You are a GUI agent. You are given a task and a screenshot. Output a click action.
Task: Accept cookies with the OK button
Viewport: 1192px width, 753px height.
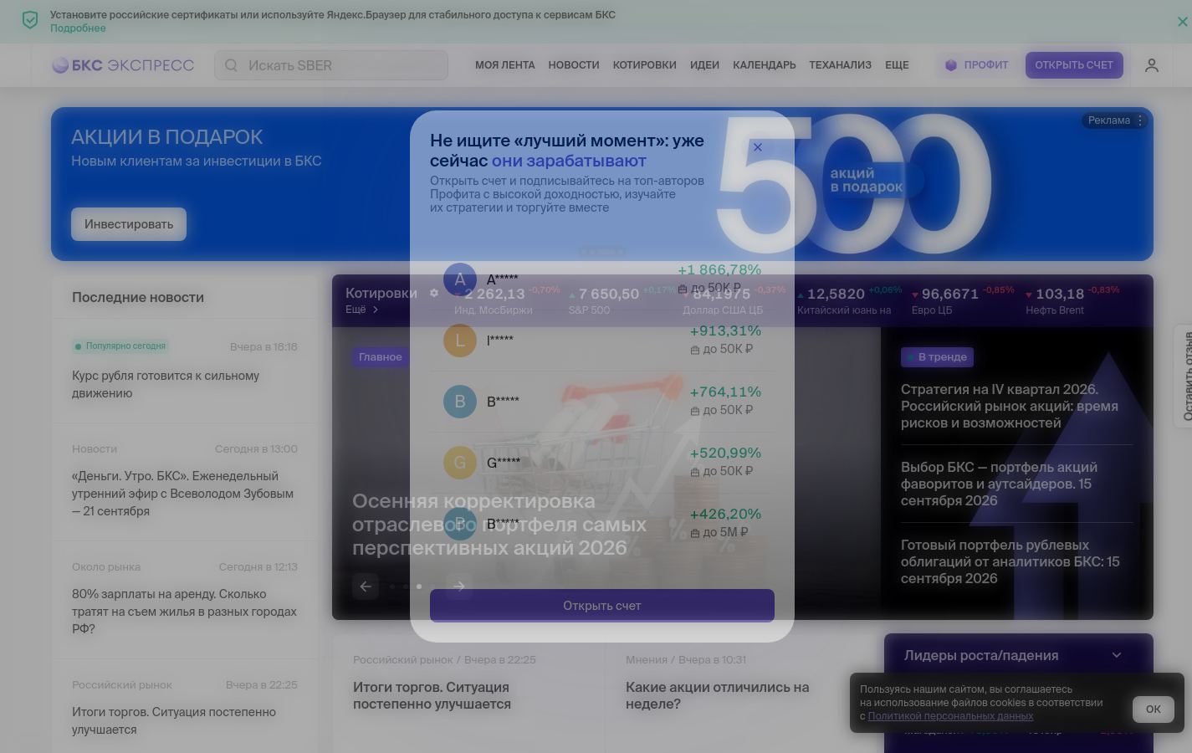tap(1154, 709)
